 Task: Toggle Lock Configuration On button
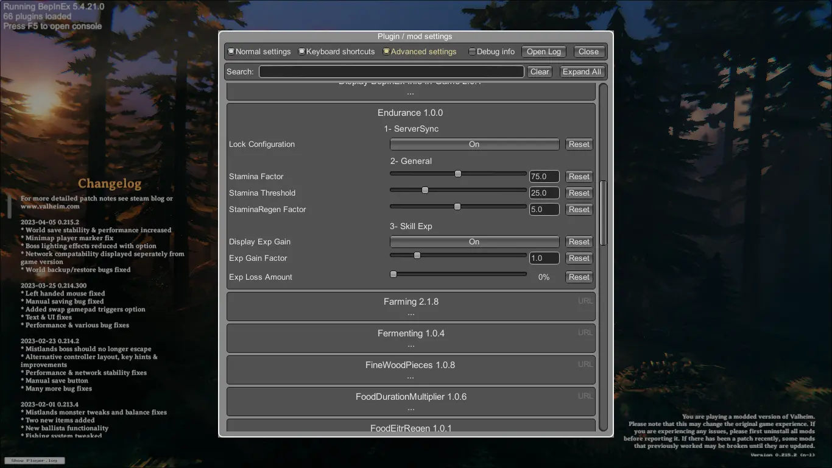[474, 144]
